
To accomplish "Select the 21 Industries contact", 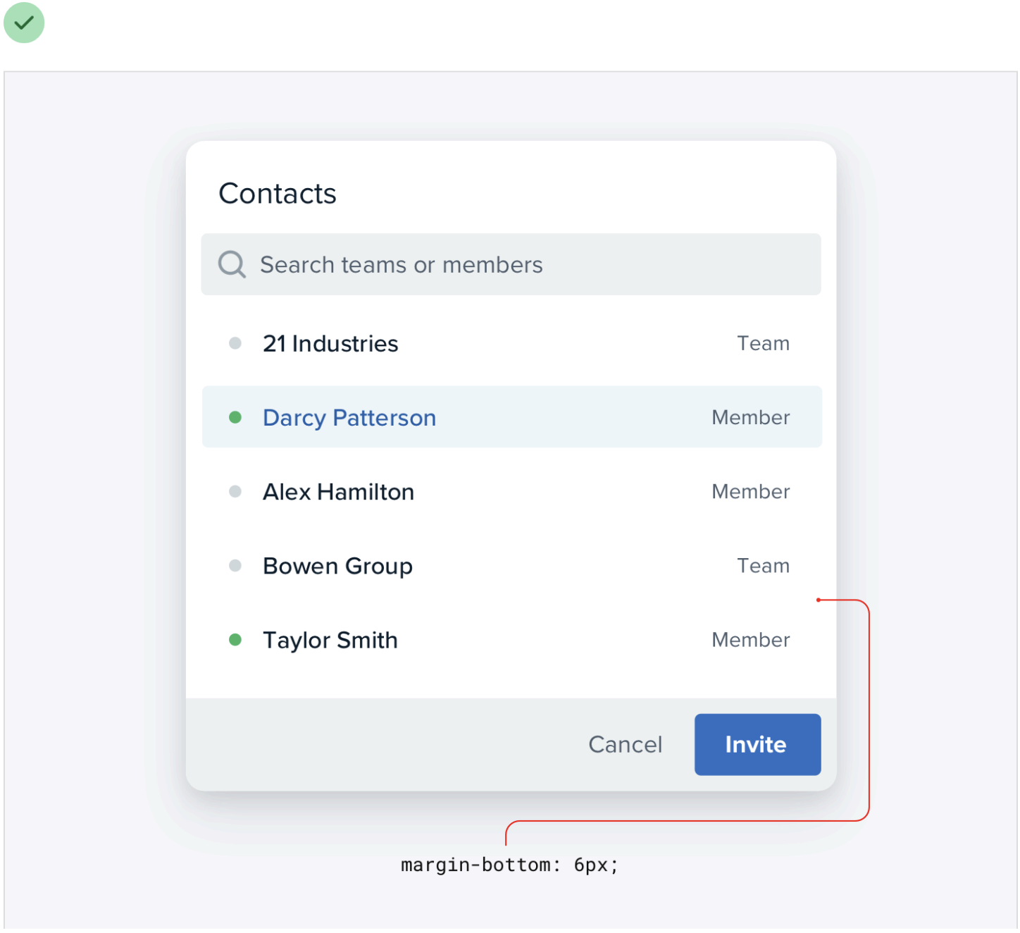I will (x=330, y=344).
